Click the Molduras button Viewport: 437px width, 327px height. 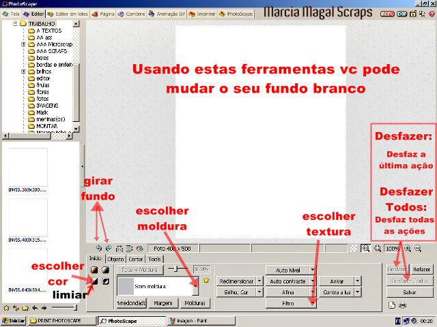(x=195, y=303)
